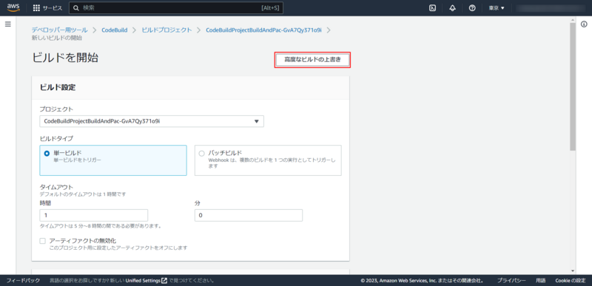The height and width of the screenshot is (286, 592).
Task: Click the ビルドを開始 page title
Action: (65, 58)
